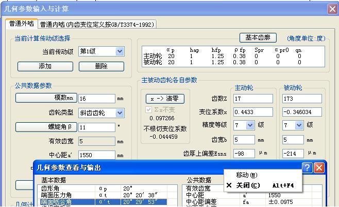Screen dimensions: 339x207
Task: Click the 模数mn button
Action: pyautogui.click(x=46, y=98)
